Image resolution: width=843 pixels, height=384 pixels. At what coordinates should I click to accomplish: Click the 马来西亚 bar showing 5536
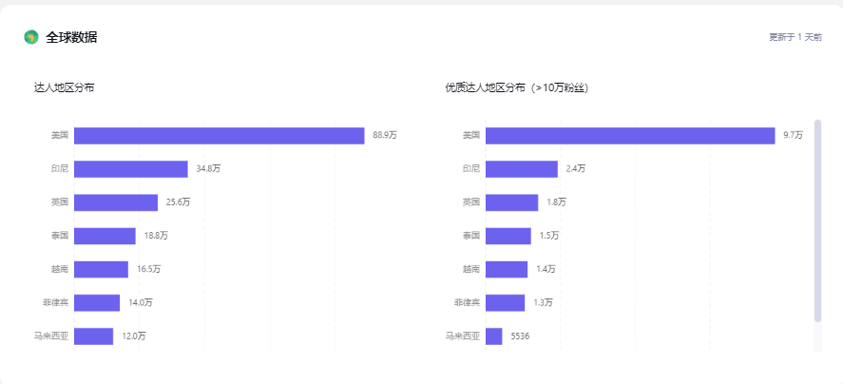[x=493, y=336]
